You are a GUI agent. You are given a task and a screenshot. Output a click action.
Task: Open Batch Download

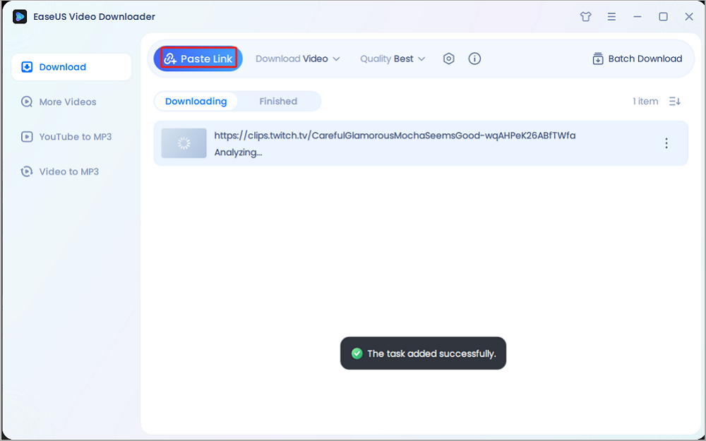[x=637, y=59]
